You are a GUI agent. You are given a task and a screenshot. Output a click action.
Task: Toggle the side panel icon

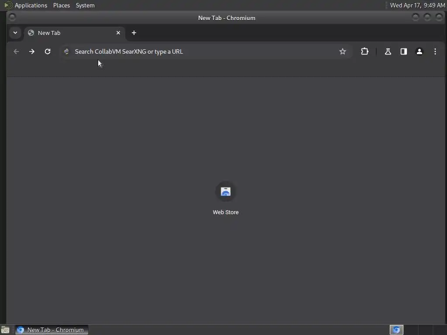pyautogui.click(x=403, y=51)
